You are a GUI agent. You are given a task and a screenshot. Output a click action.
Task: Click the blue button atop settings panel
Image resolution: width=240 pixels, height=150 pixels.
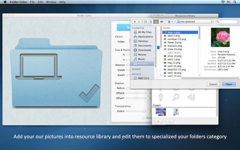point(124,27)
